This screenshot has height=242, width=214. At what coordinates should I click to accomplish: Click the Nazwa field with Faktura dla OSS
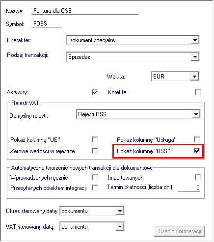85,11
